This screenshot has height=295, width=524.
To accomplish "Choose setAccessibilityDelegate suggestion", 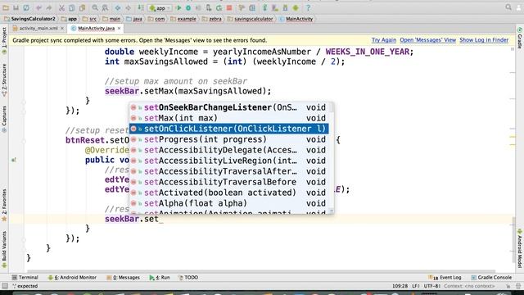I will (x=229, y=150).
